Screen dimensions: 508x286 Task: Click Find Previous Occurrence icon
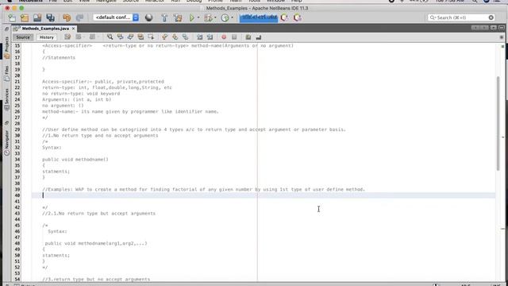120,37
